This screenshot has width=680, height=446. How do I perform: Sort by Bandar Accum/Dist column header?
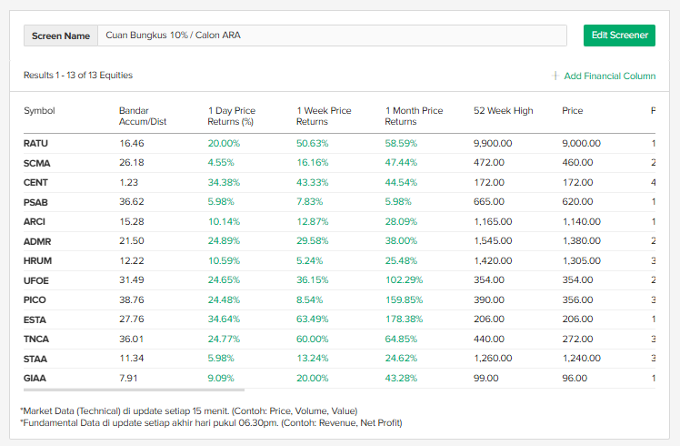point(141,116)
